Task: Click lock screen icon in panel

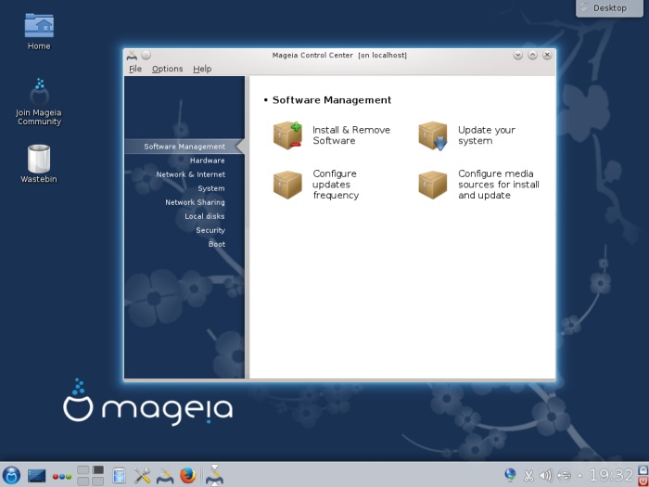Action: [643, 470]
